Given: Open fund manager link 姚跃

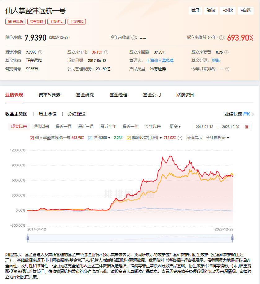Looking at the screenshot, I should [x=216, y=60].
